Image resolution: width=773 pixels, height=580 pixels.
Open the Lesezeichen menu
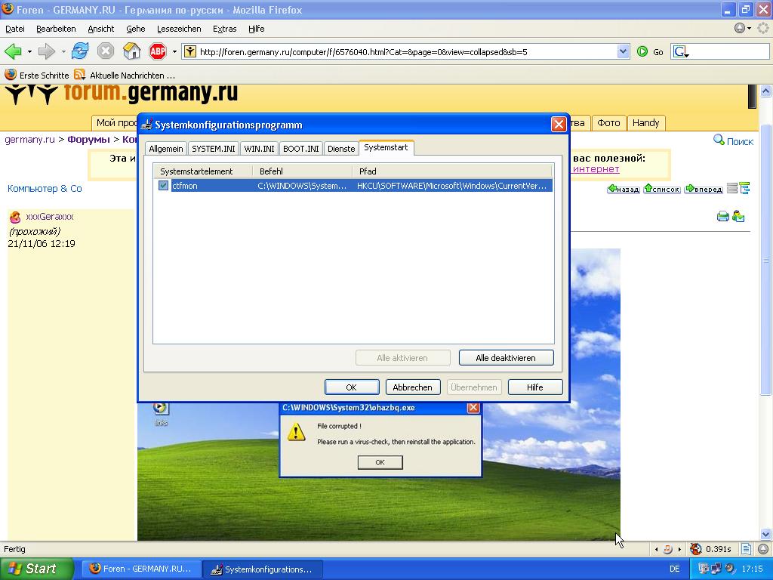click(x=179, y=29)
